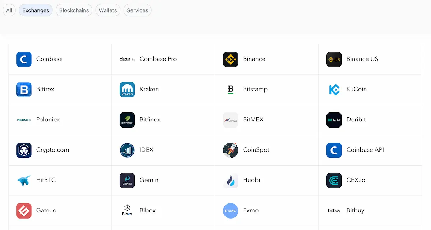431x230 pixels.
Task: Select the Exchanges filter tab
Action: click(36, 10)
